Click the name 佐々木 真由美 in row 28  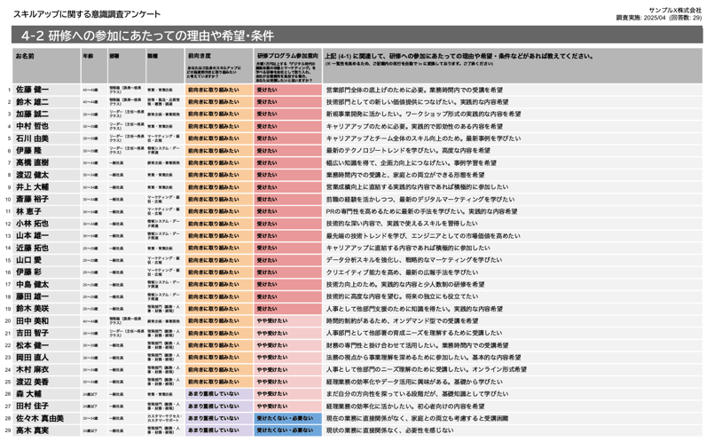39,418
